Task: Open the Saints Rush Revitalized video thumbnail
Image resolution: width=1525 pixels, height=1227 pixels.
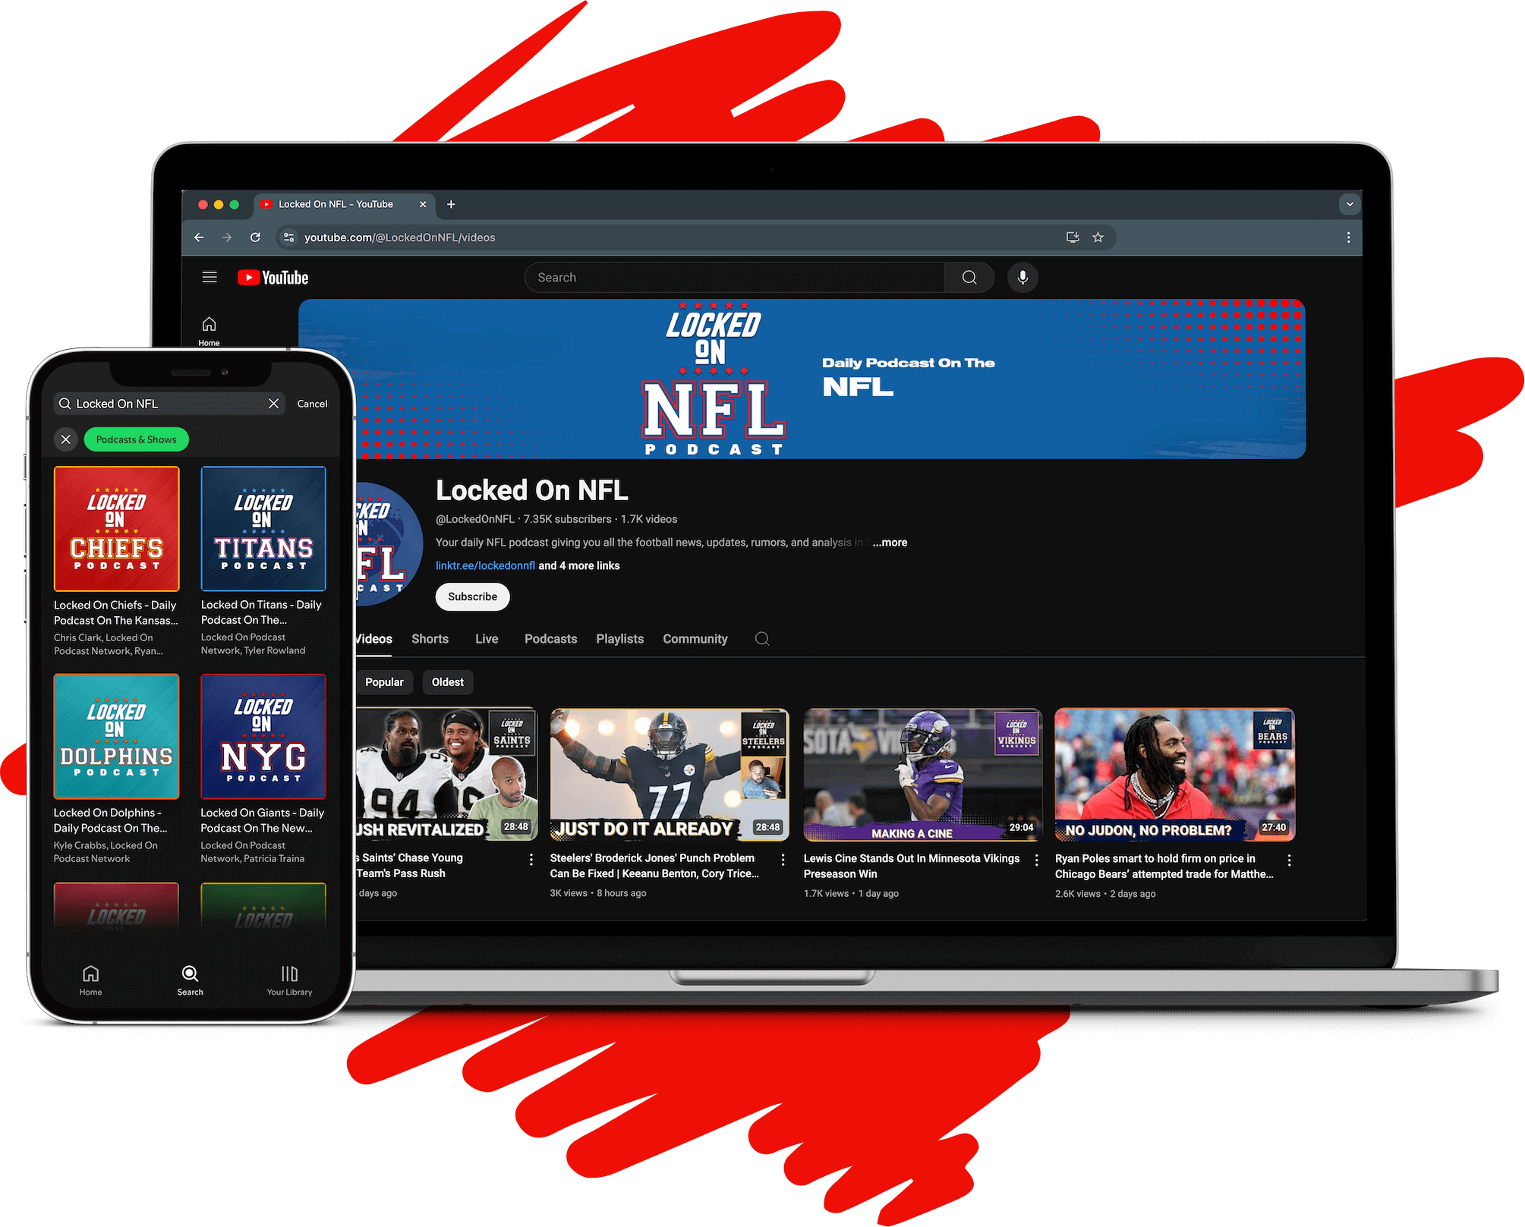Action: pos(446,775)
